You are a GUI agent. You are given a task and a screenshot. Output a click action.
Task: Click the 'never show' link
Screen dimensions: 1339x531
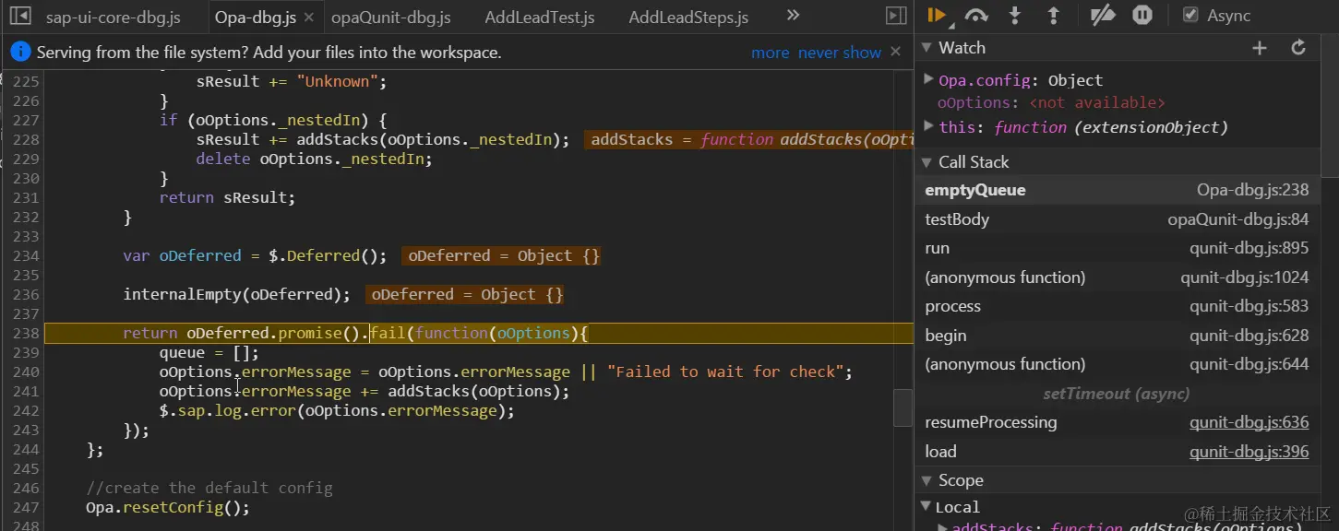click(x=840, y=53)
